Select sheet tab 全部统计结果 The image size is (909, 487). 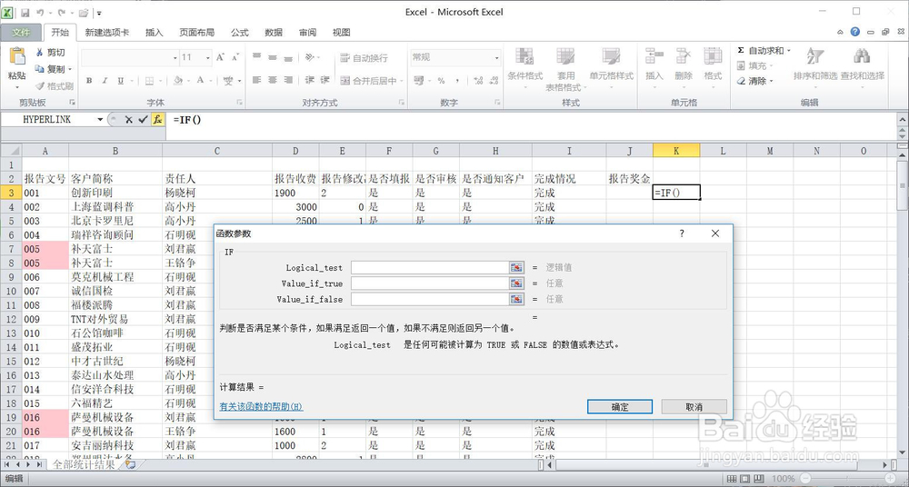(x=84, y=464)
